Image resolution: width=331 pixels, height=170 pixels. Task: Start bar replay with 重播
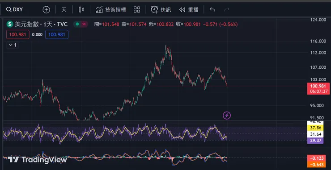pyautogui.click(x=188, y=10)
